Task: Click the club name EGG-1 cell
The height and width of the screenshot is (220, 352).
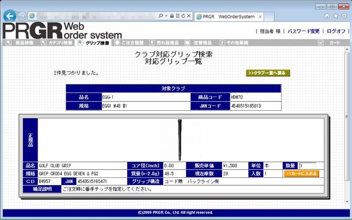Action: pos(146,97)
